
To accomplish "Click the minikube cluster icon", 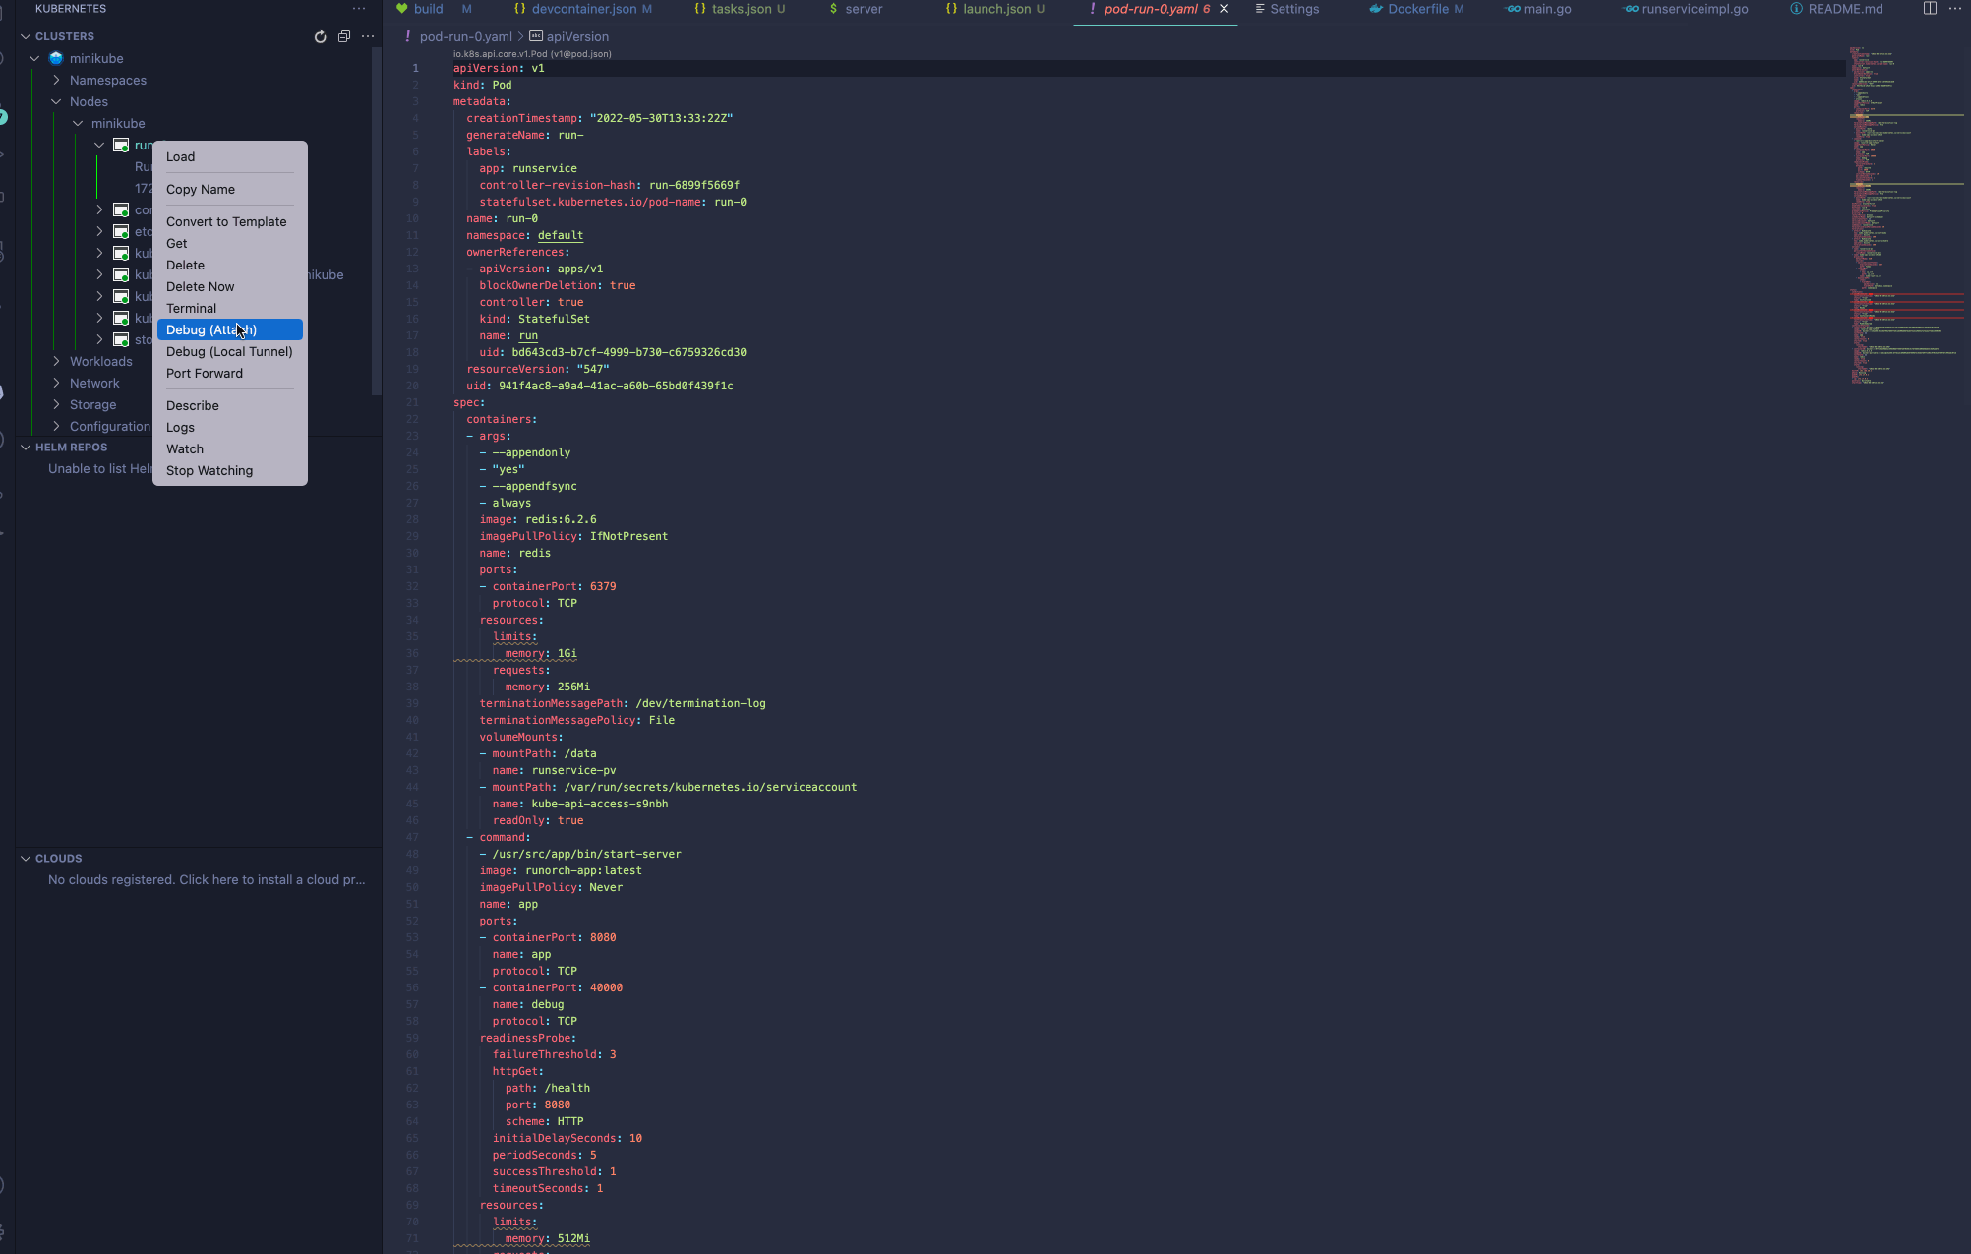I will (54, 58).
